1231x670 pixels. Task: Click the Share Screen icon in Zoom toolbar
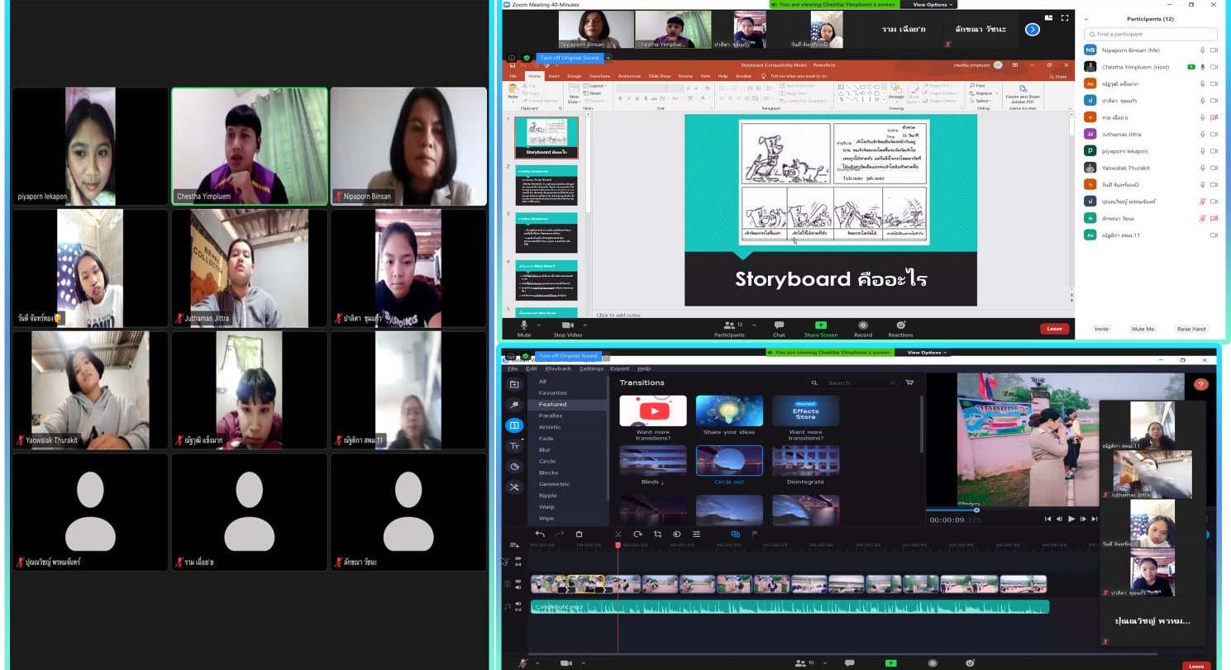point(820,325)
